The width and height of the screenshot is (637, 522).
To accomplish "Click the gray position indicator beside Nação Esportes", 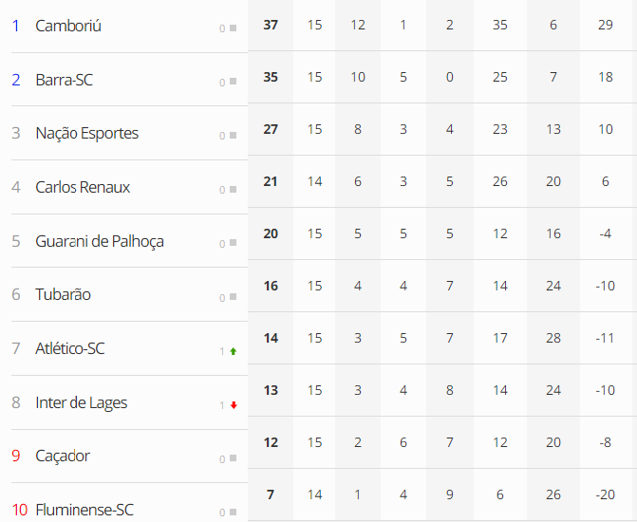I will [x=234, y=136].
